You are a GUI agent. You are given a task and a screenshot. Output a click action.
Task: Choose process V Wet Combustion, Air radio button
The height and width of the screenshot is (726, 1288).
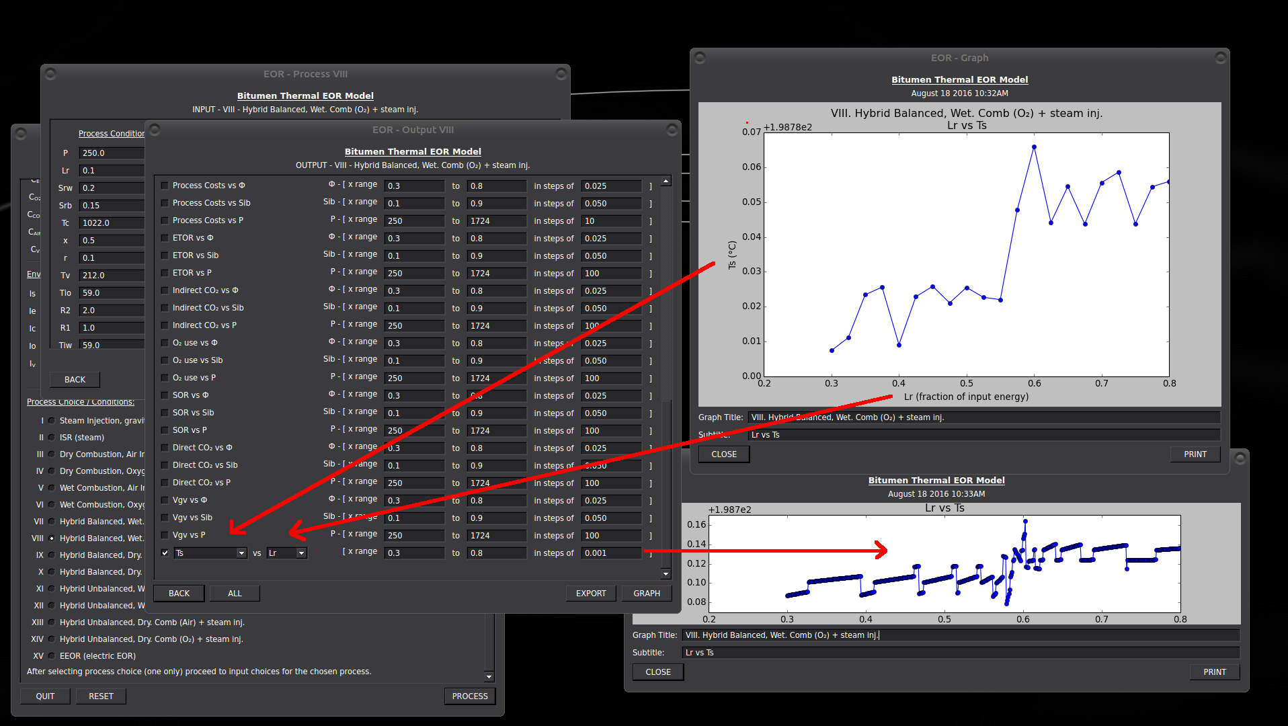tap(51, 488)
